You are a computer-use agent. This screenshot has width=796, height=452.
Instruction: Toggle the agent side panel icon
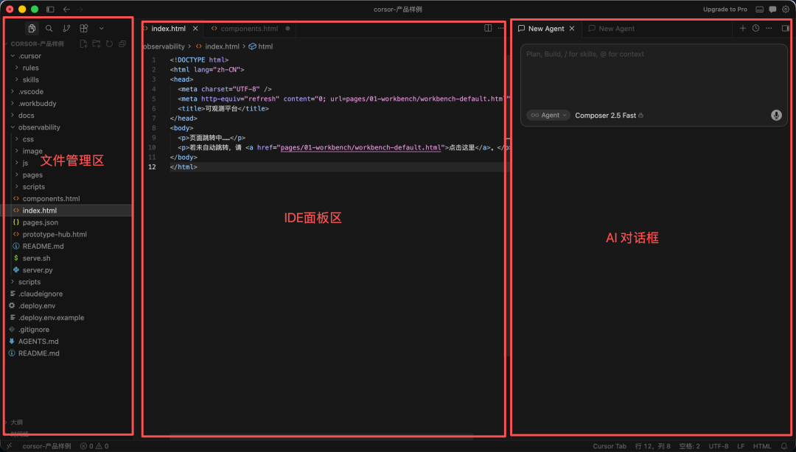(x=786, y=29)
